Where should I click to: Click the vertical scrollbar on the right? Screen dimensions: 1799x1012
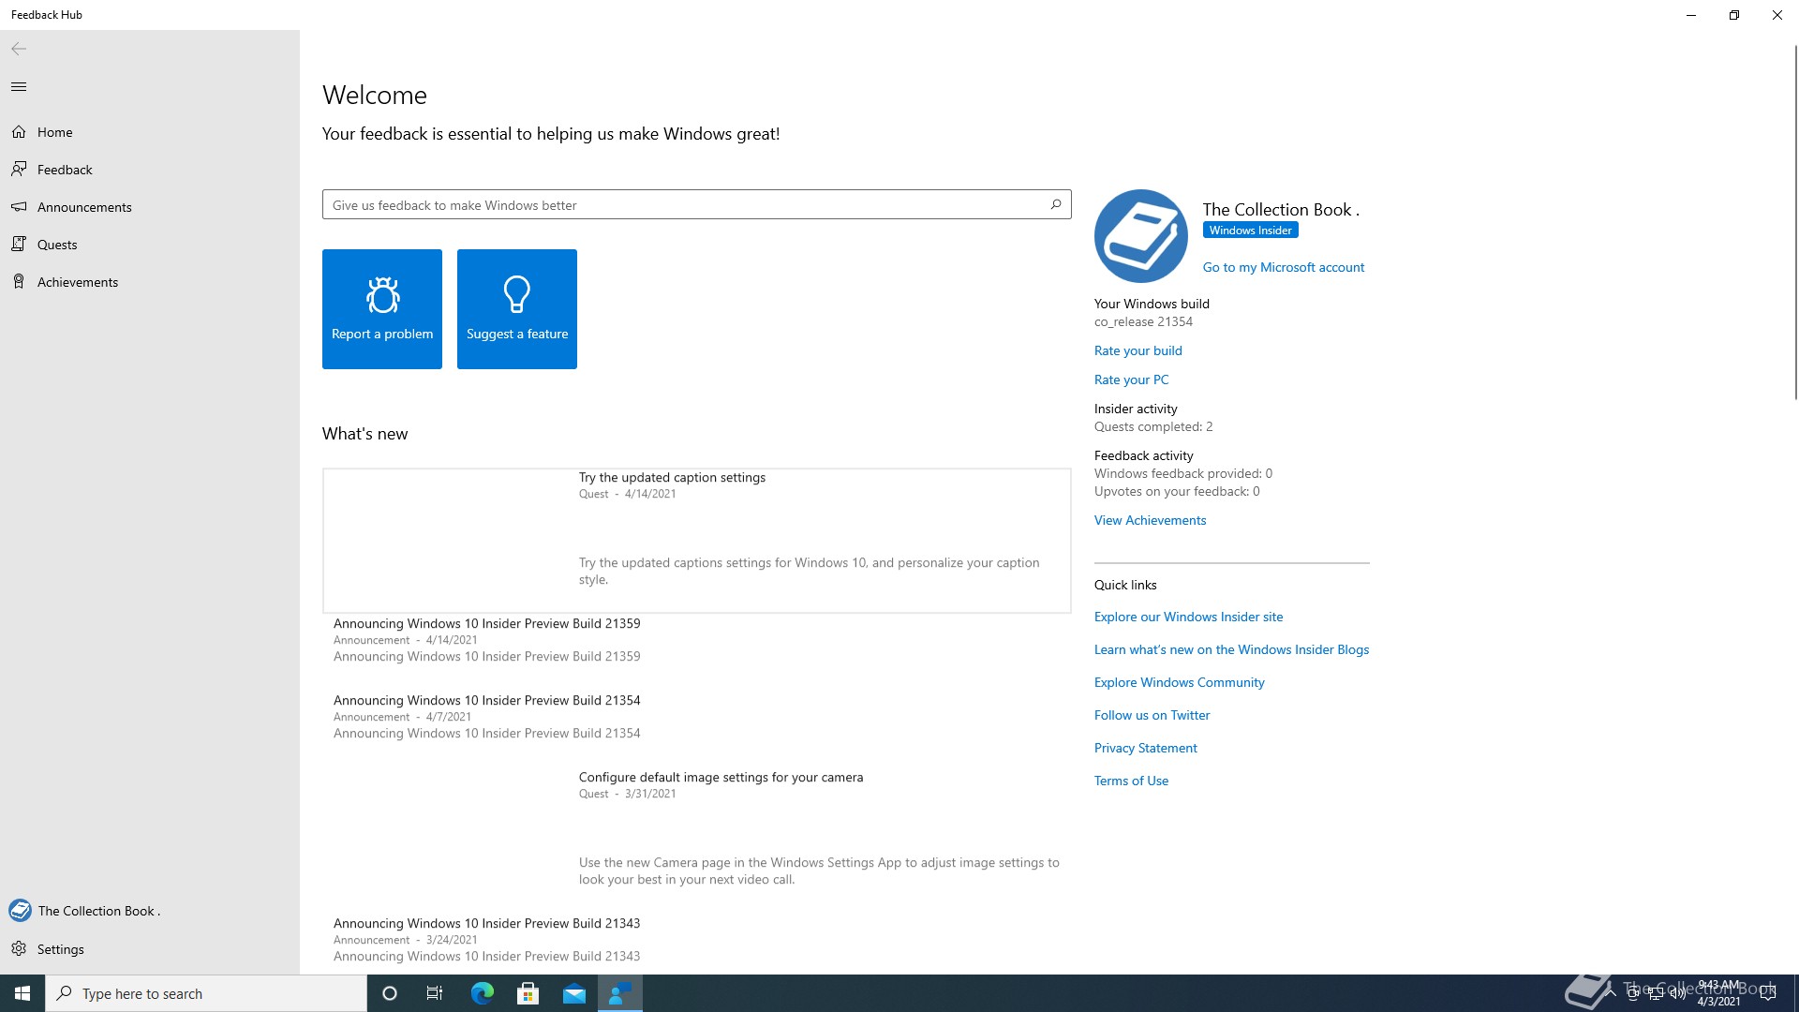point(1794,225)
